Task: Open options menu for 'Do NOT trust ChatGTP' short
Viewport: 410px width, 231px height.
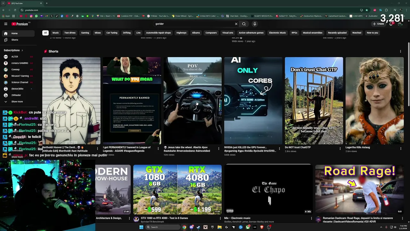Action: (x=340, y=149)
